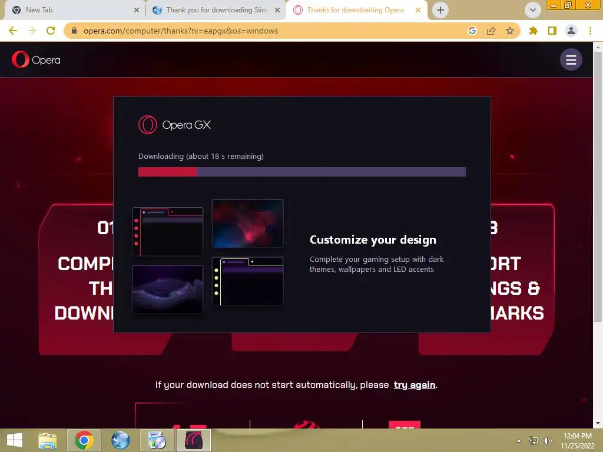Close the Opera download tab
The height and width of the screenshot is (452, 603).
[x=418, y=10]
